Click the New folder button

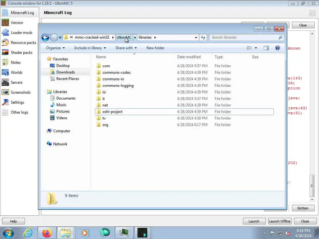[155, 48]
